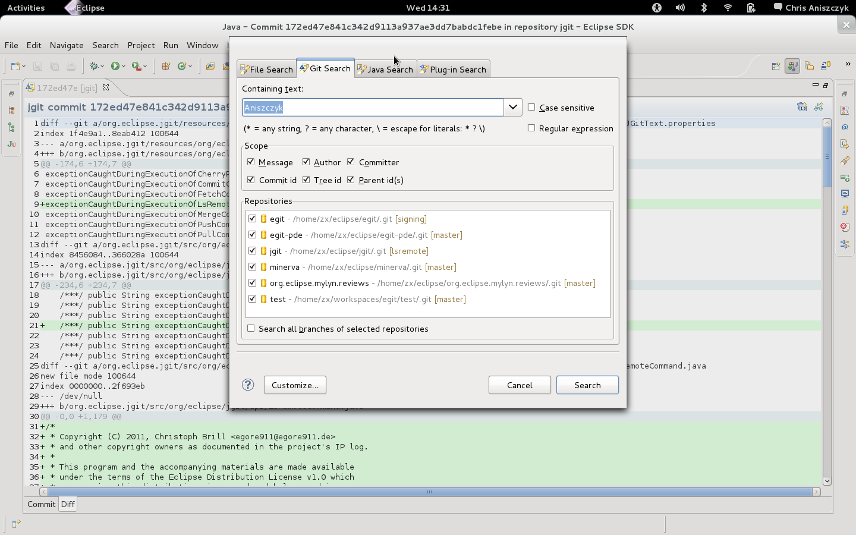Uncheck the Tree id scope checkbox
Image resolution: width=856 pixels, height=535 pixels.
(x=306, y=180)
